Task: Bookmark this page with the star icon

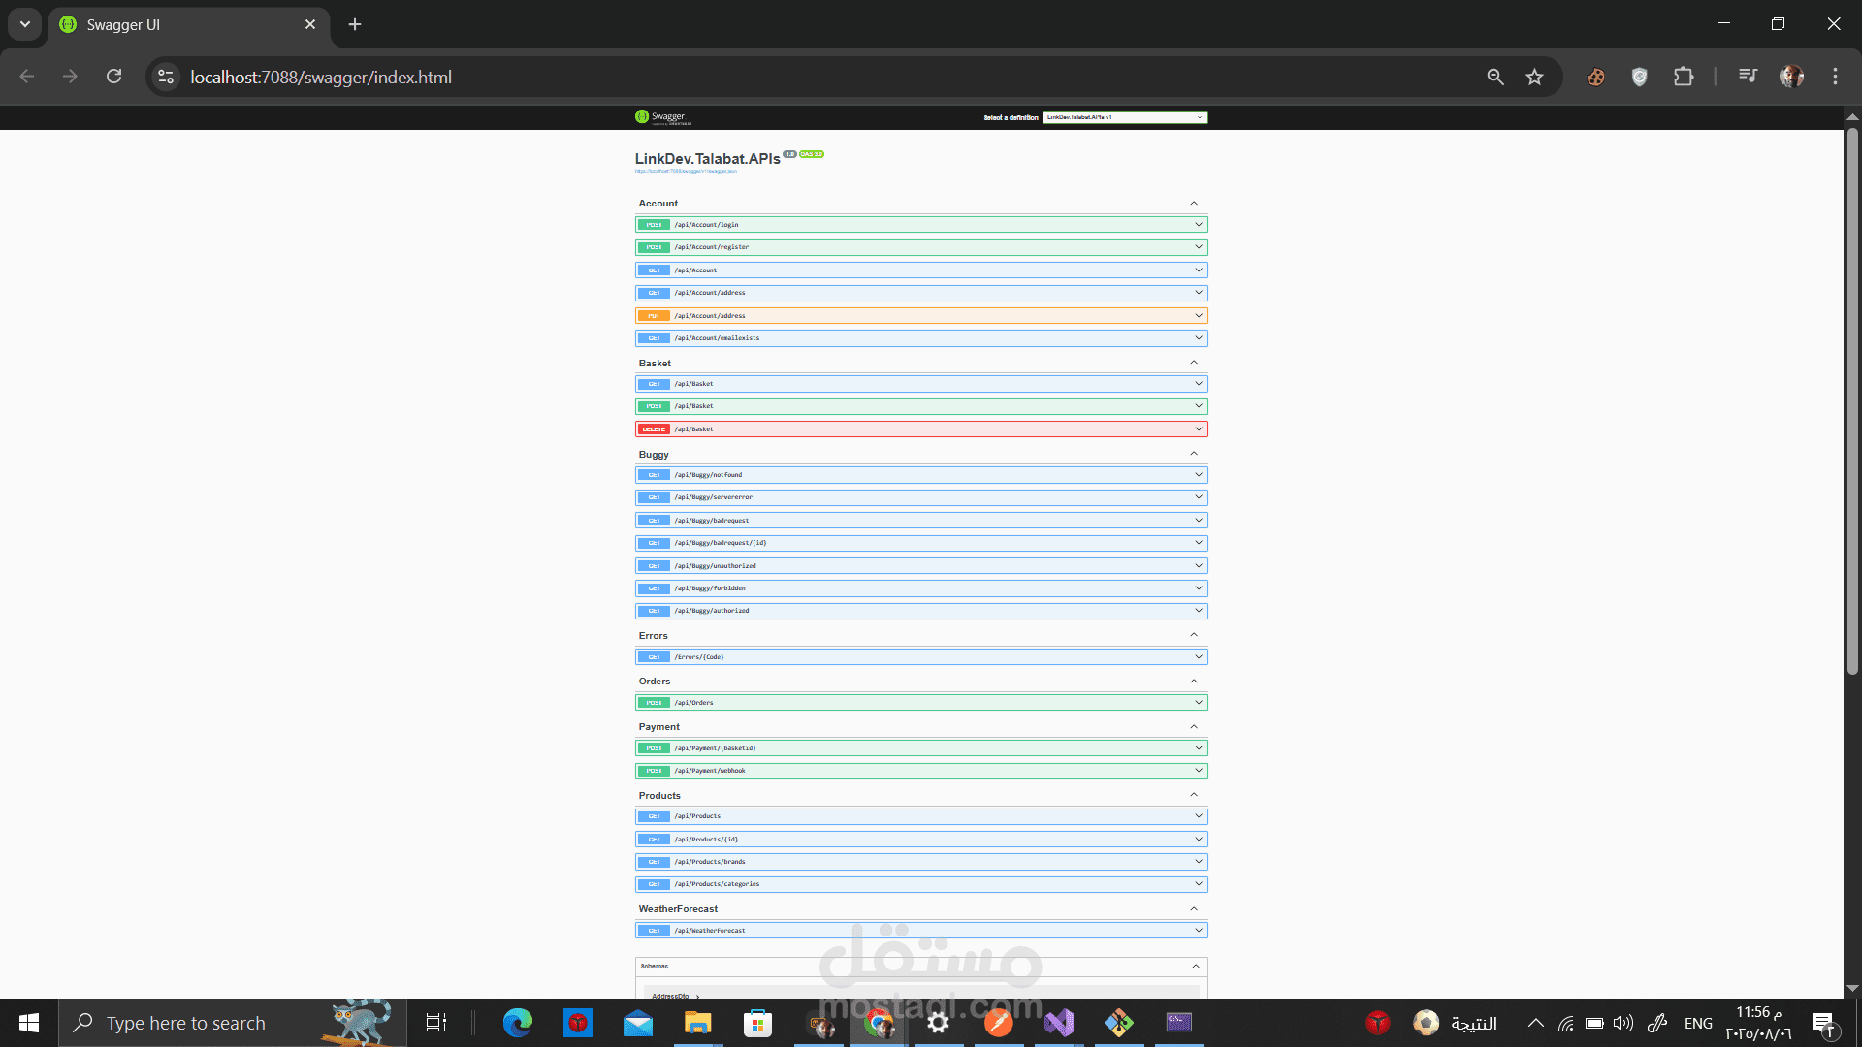Action: [1534, 77]
